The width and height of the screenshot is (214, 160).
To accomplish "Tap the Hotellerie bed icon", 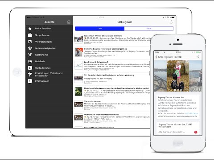I will 30,61.
